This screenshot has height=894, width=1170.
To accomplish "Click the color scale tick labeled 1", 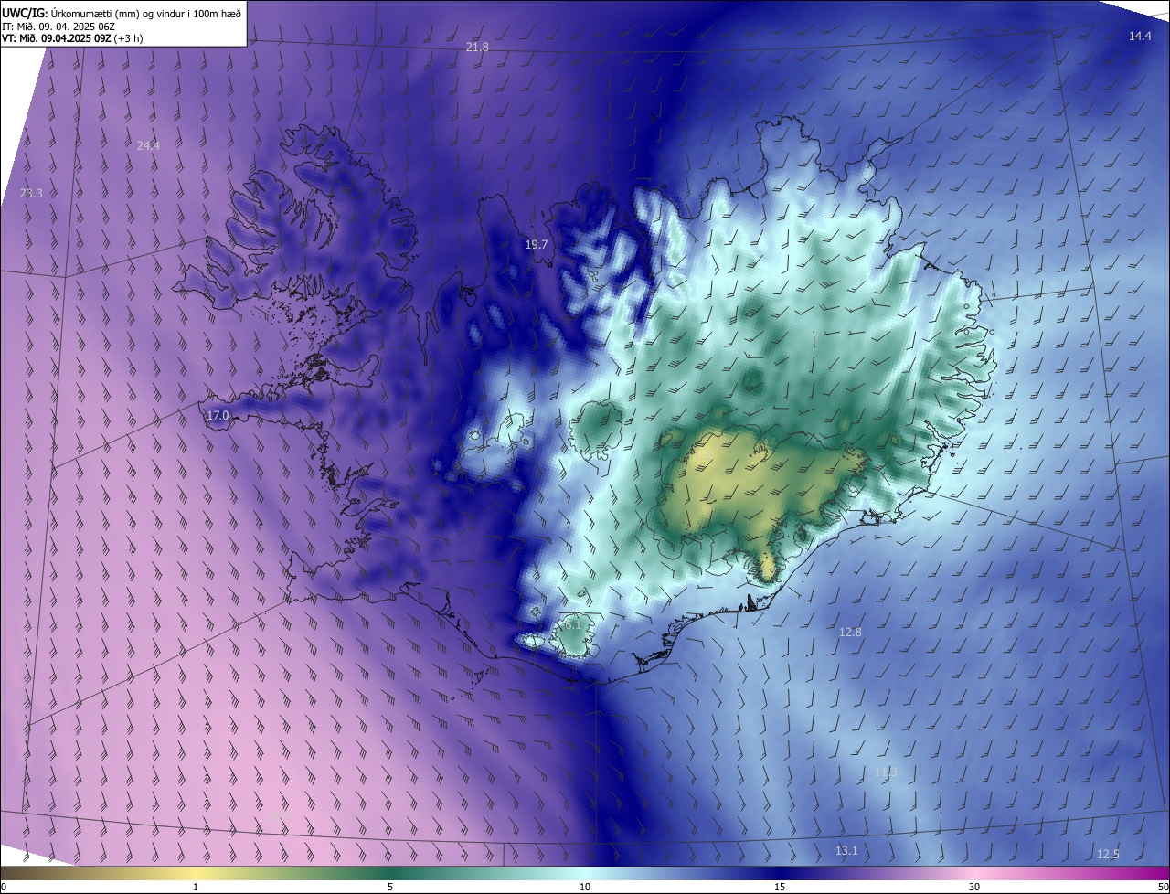I will coord(196,887).
